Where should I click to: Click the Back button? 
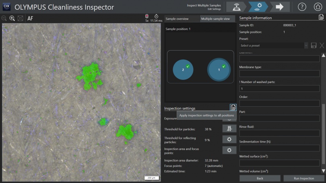pyautogui.click(x=260, y=178)
